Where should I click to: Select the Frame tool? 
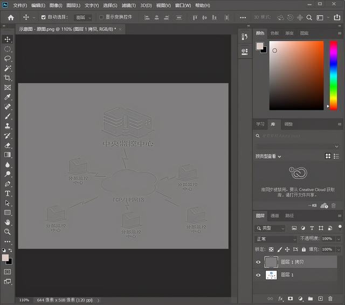click(8, 87)
